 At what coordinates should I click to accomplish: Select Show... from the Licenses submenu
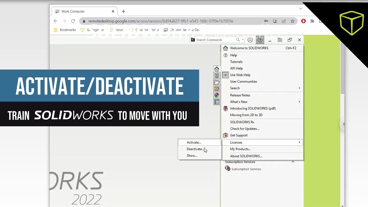point(200,156)
